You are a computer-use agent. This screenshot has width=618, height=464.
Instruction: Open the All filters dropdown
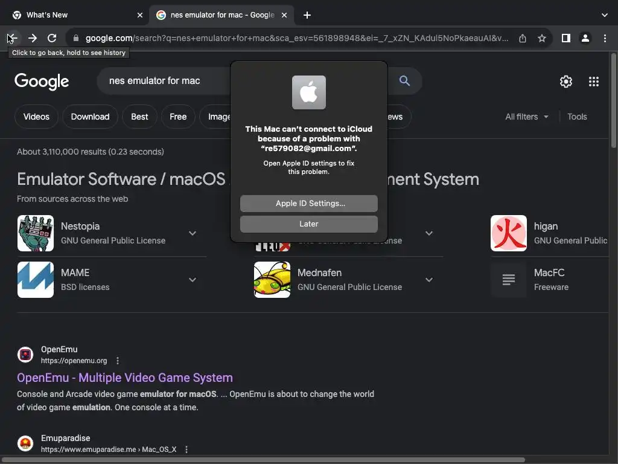(x=526, y=117)
